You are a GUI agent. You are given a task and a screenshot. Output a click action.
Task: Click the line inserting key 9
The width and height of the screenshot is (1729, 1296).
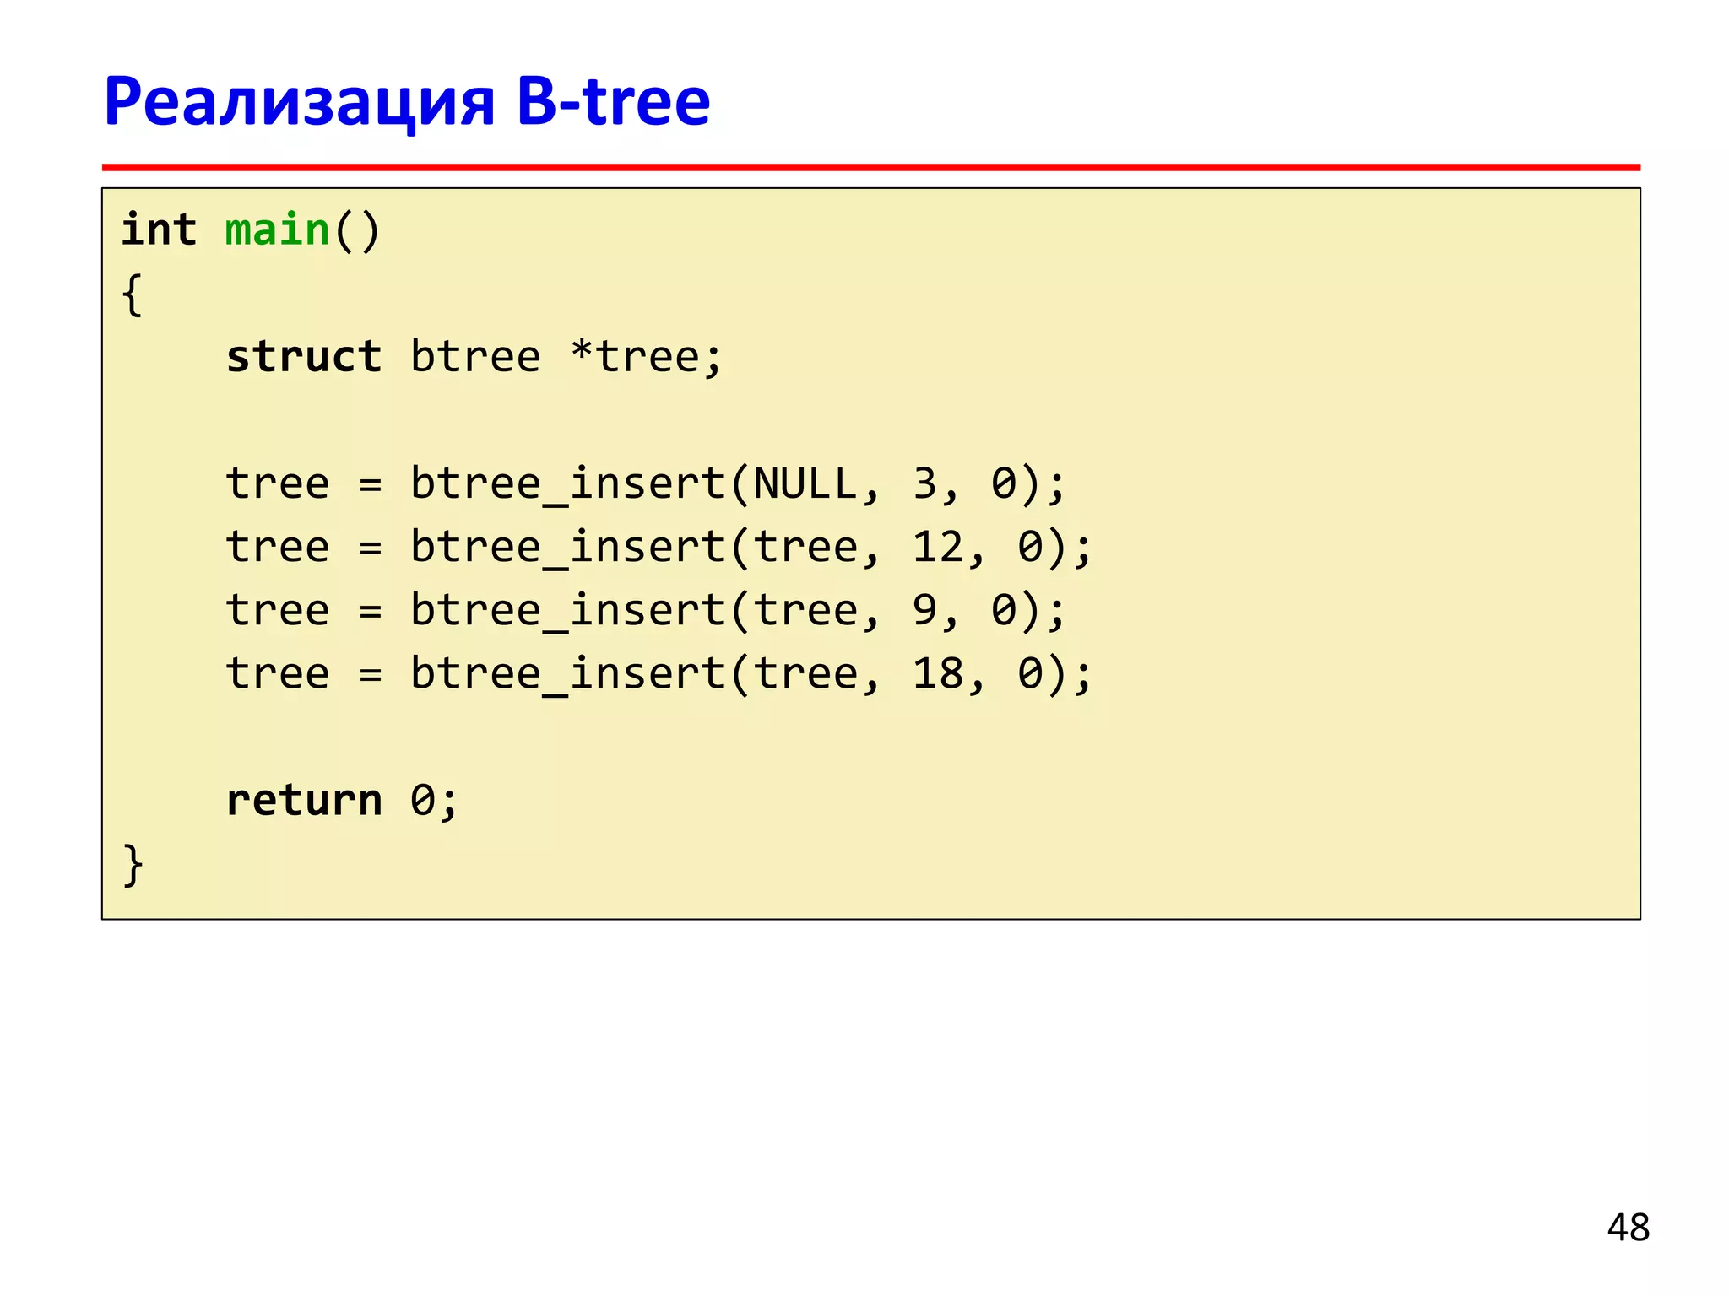click(646, 611)
